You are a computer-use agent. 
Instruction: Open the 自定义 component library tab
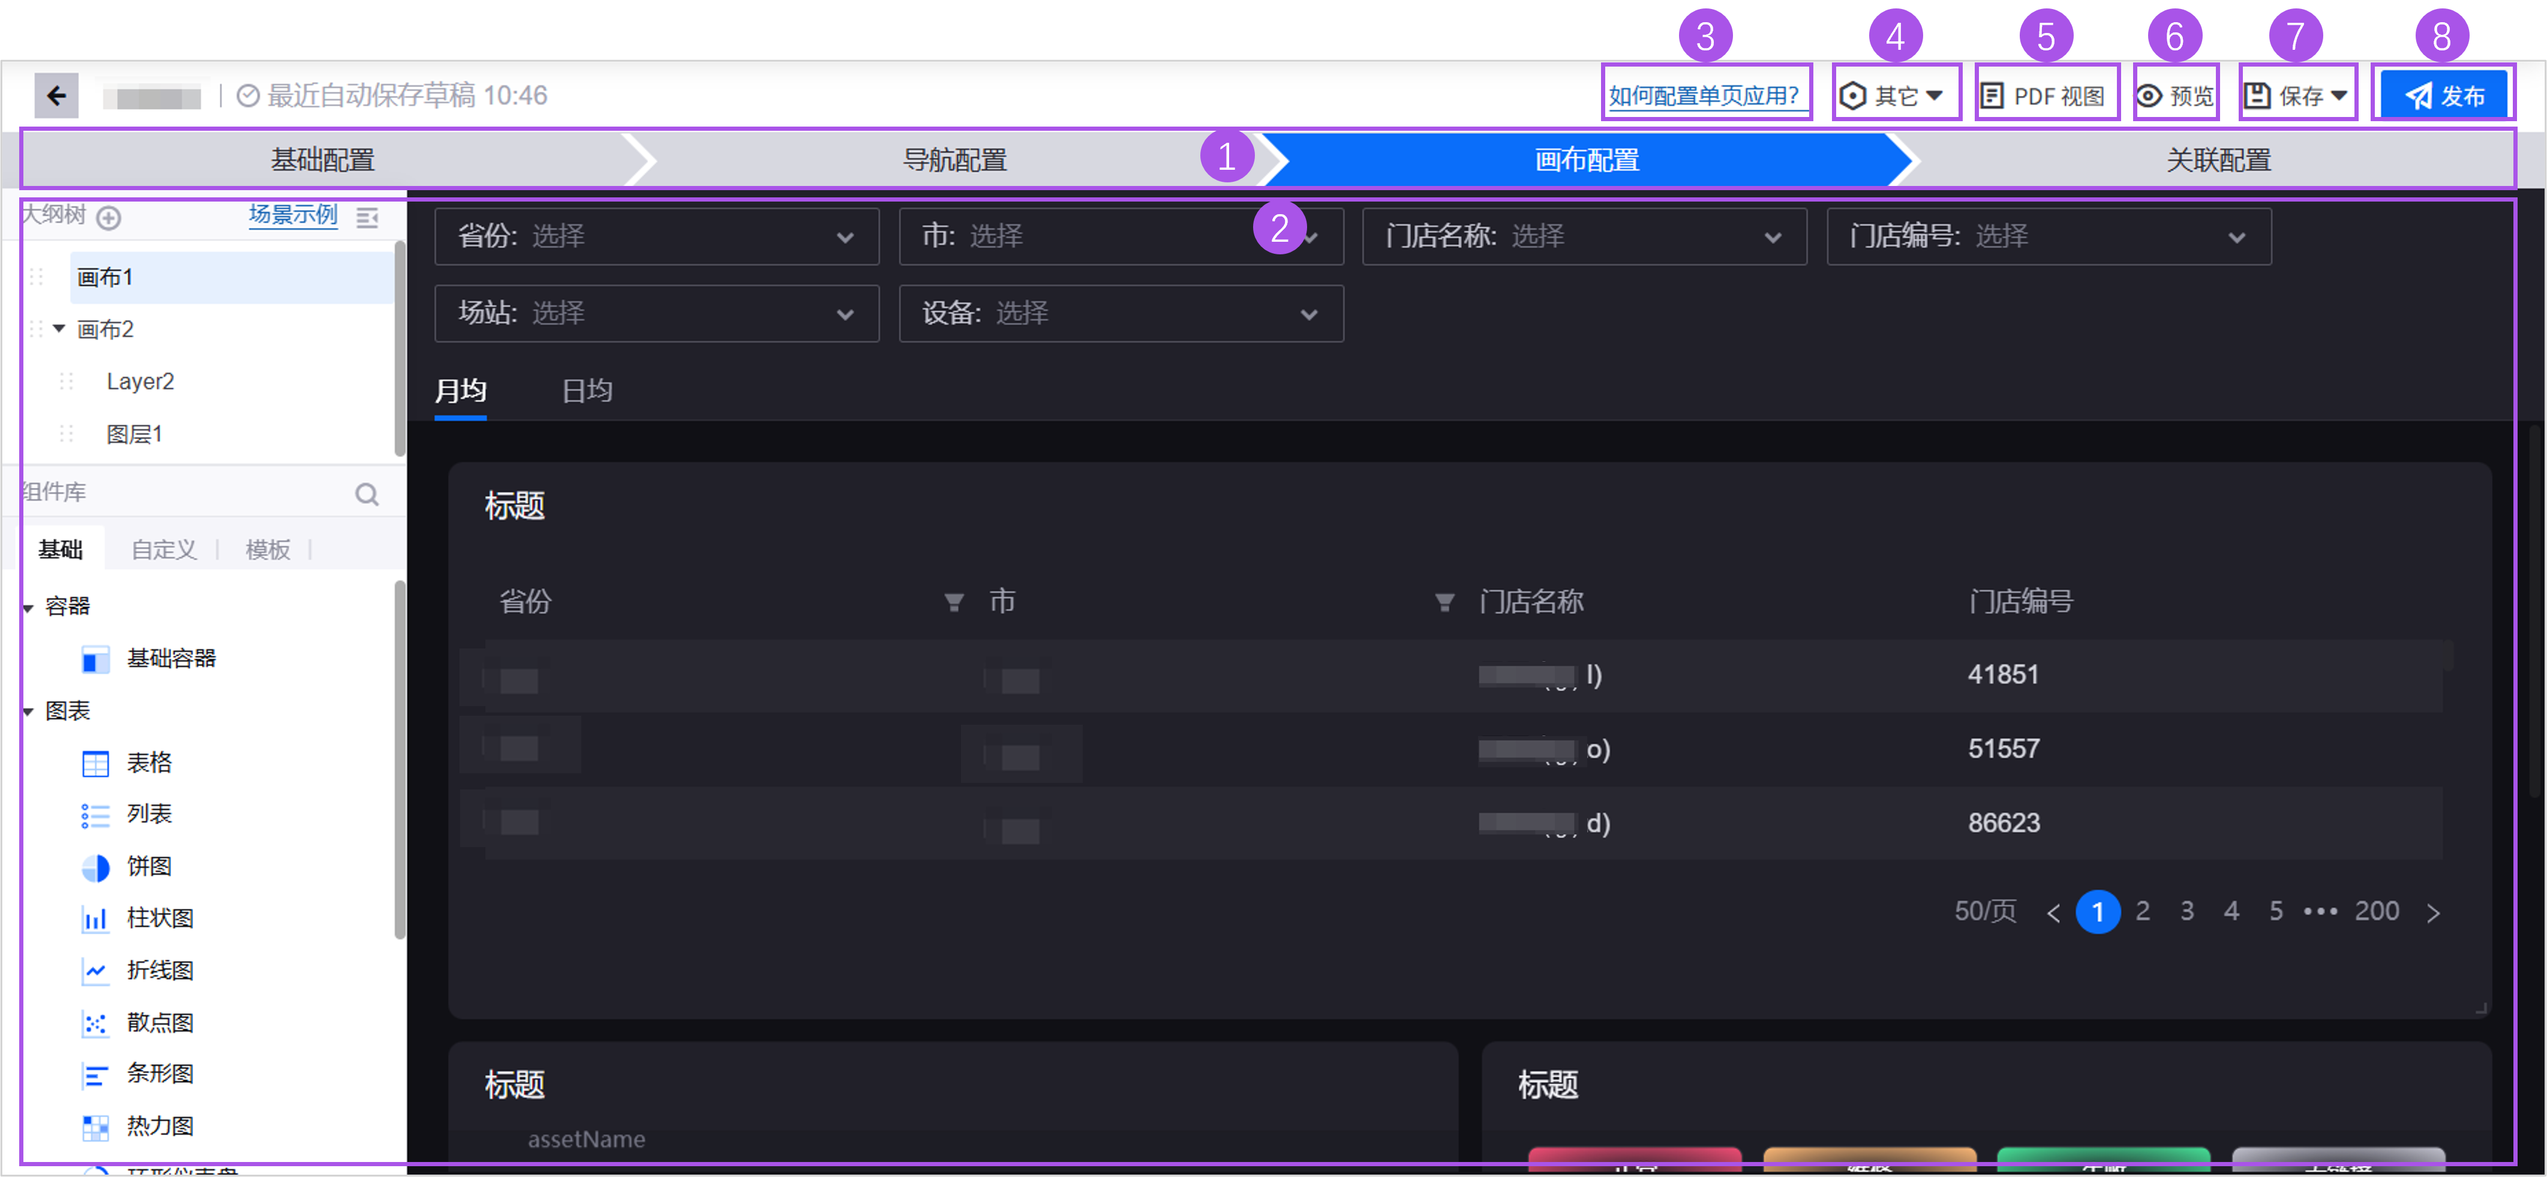pos(164,550)
